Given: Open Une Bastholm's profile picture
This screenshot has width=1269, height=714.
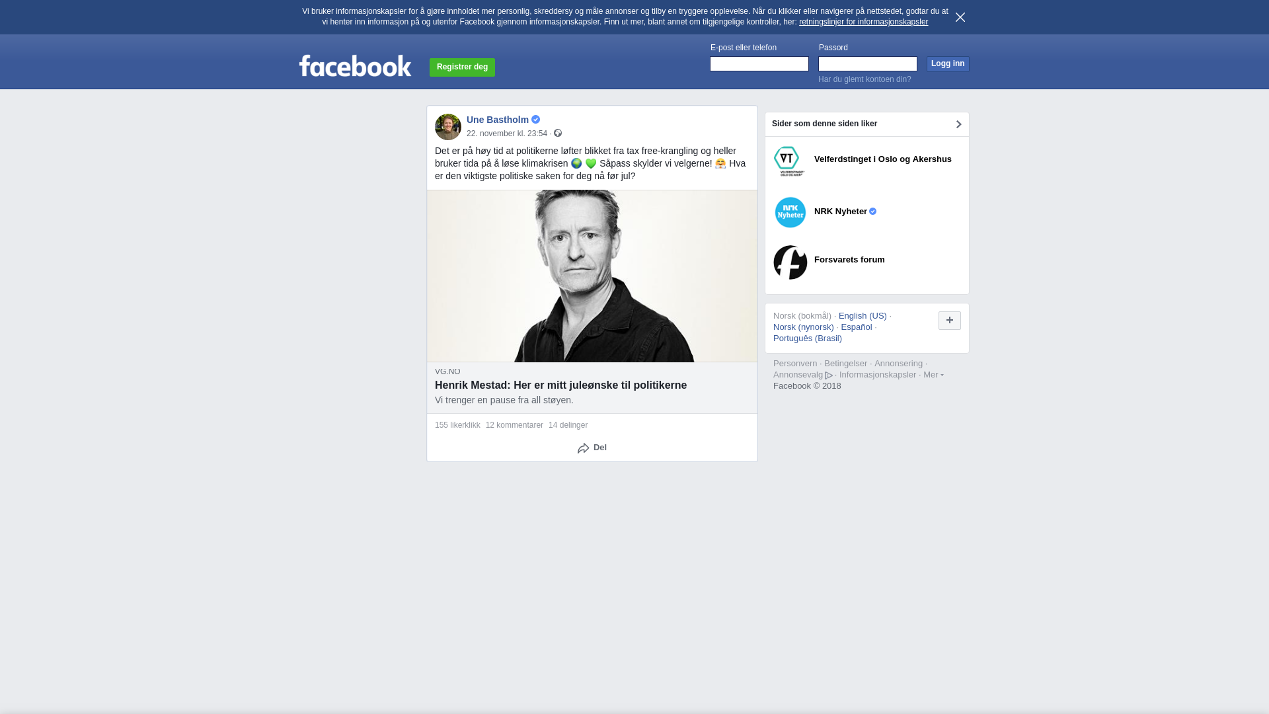Looking at the screenshot, I should click(x=448, y=127).
